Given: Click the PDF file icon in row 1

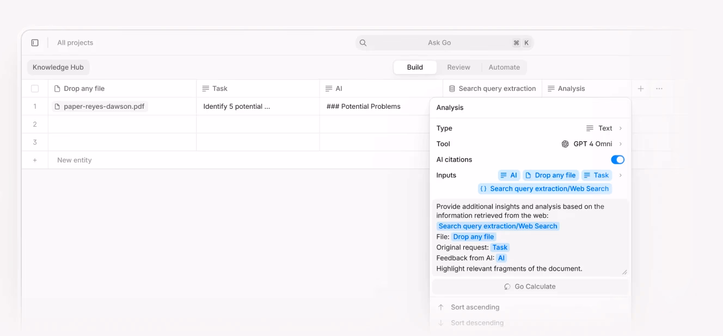Looking at the screenshot, I should coord(58,107).
